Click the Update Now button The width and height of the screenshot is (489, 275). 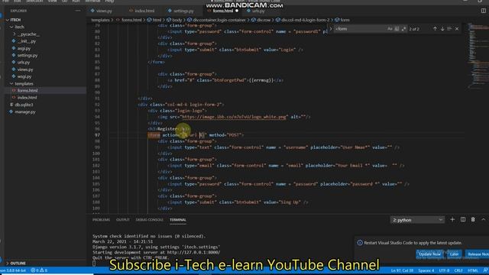[x=429, y=254]
